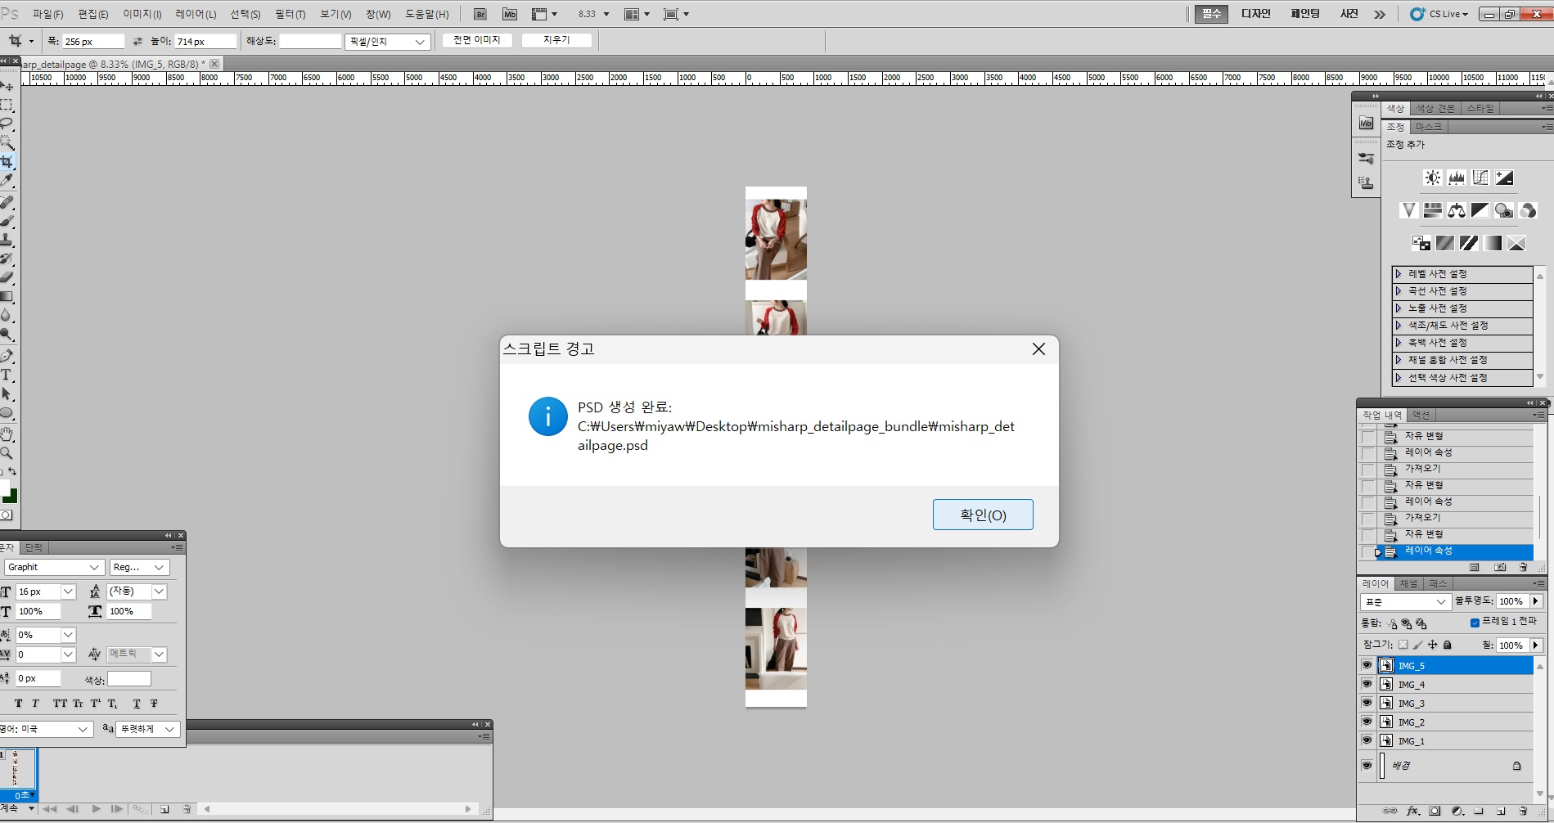Select the Hand tool in the toolbox
The height and width of the screenshot is (823, 1554).
[7, 434]
